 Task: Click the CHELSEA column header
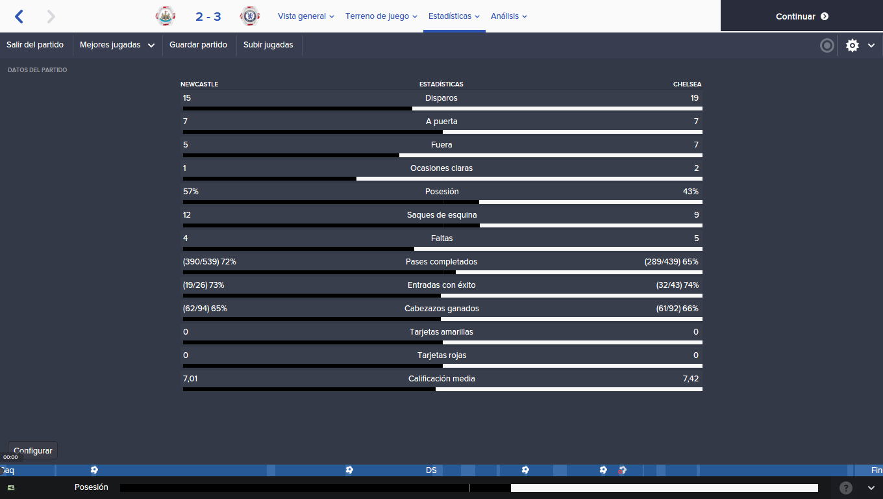[687, 84]
